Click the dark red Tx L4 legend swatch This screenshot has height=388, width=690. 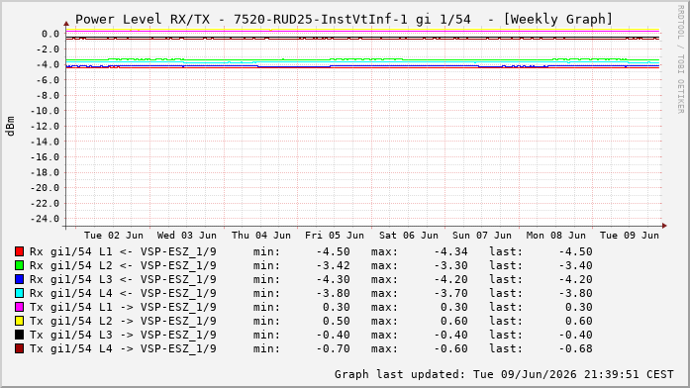click(x=20, y=348)
